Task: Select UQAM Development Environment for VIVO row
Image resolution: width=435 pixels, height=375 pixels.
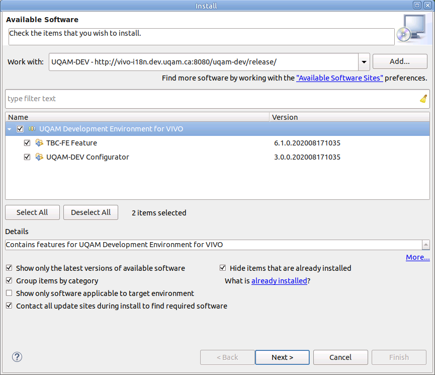Action: (x=217, y=129)
